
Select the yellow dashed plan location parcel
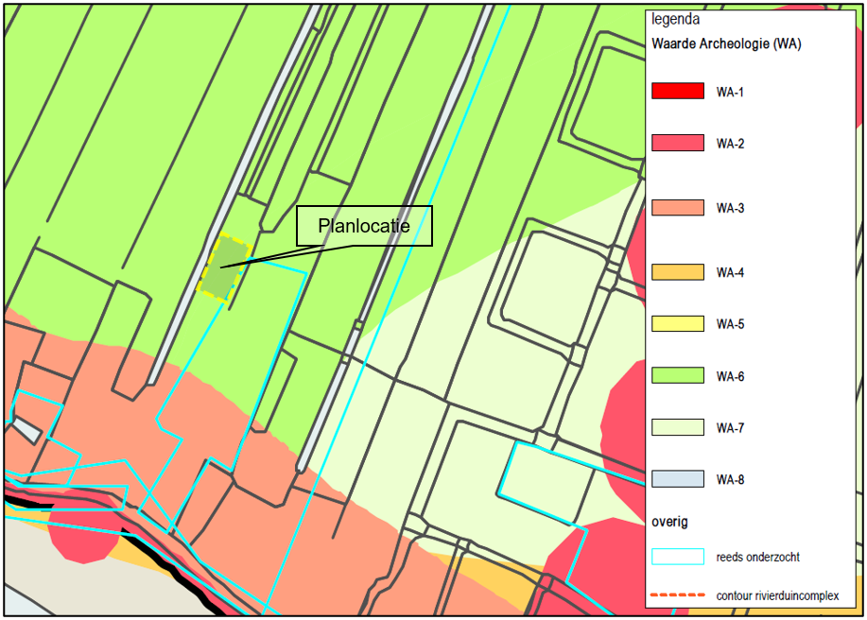[x=225, y=268]
